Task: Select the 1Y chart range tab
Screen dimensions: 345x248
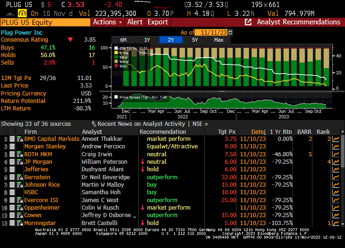Action: pos(147,40)
